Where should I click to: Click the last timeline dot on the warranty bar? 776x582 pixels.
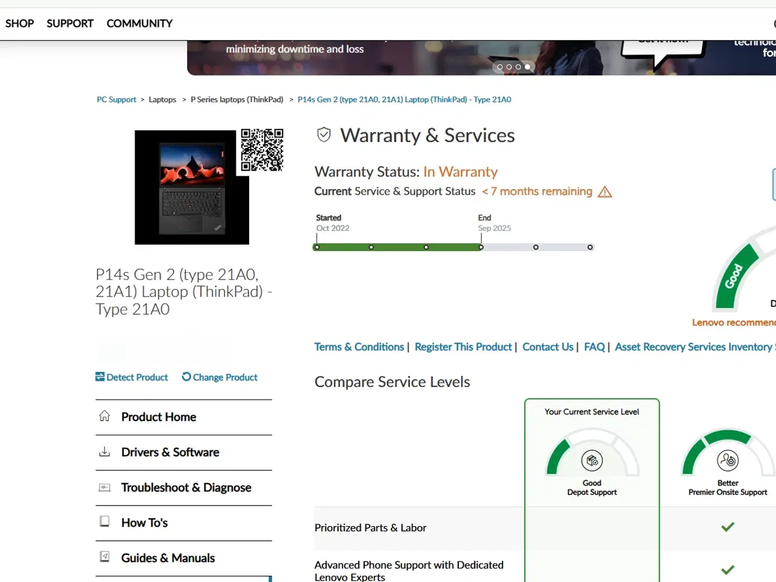tap(590, 247)
